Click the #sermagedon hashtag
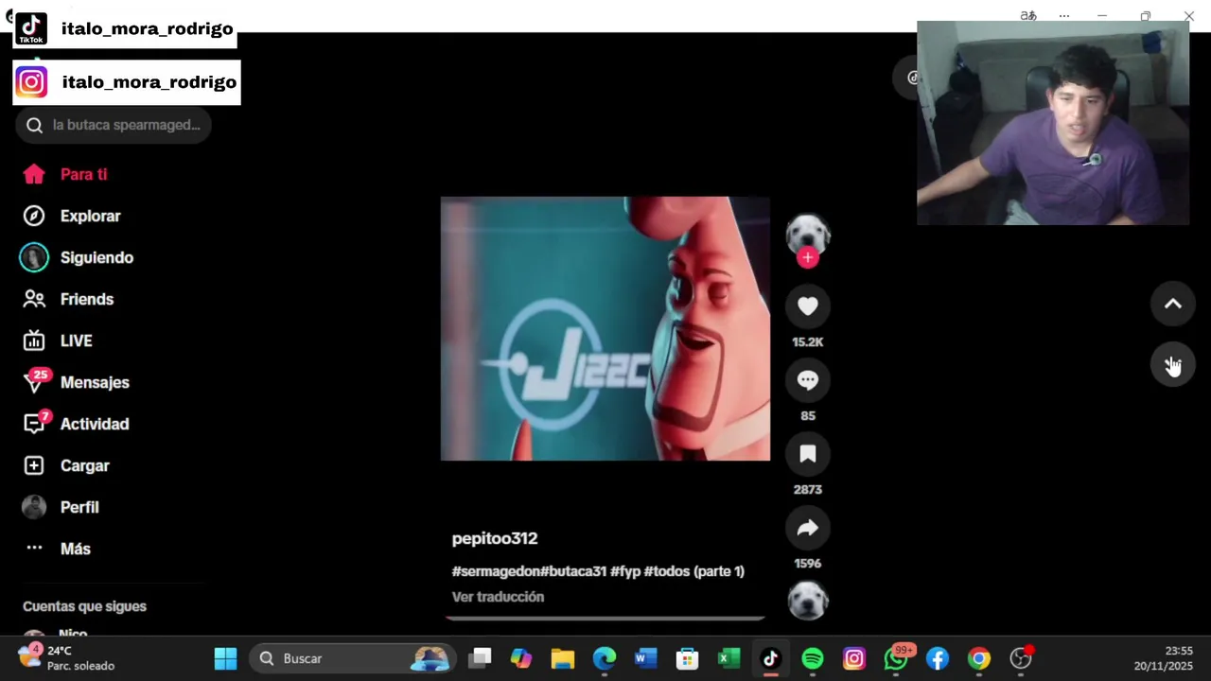 click(x=496, y=571)
